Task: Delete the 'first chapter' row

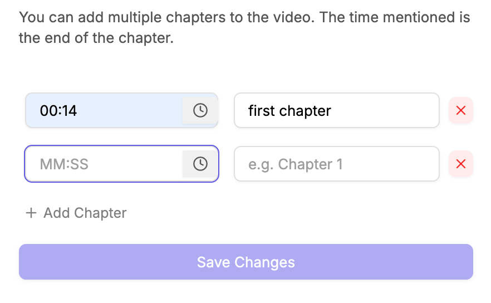Action: (460, 110)
